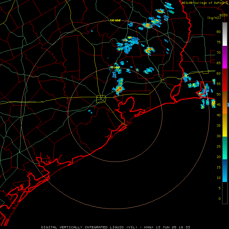Click the NIDS label above the color scale
Viewport: 229px width, 229px height.
[223, 15]
